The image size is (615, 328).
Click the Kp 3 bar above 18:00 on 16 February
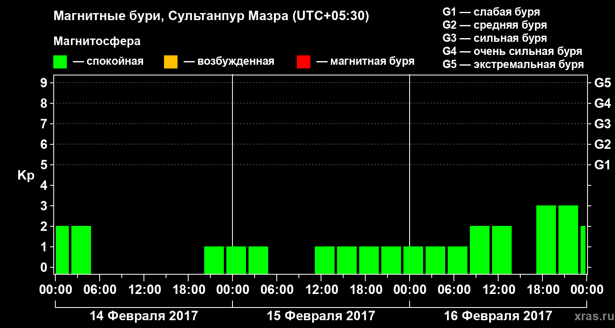(546, 239)
